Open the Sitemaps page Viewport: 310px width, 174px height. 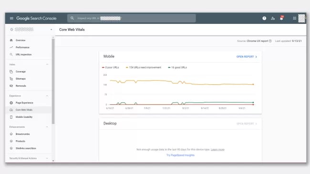[21, 79]
